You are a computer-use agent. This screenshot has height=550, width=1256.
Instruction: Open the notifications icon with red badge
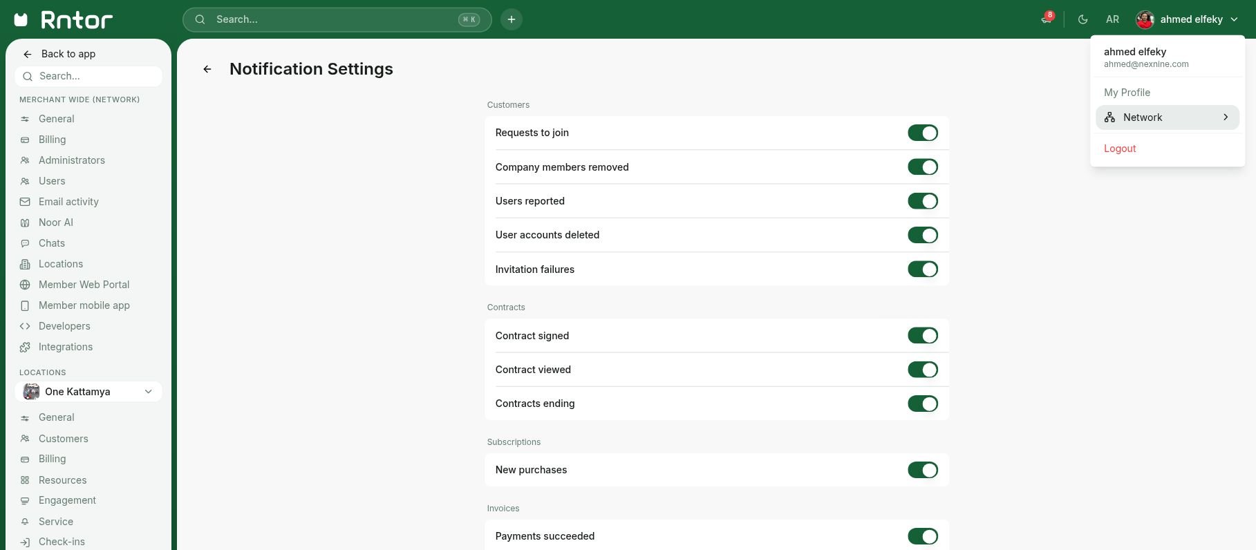click(x=1047, y=19)
